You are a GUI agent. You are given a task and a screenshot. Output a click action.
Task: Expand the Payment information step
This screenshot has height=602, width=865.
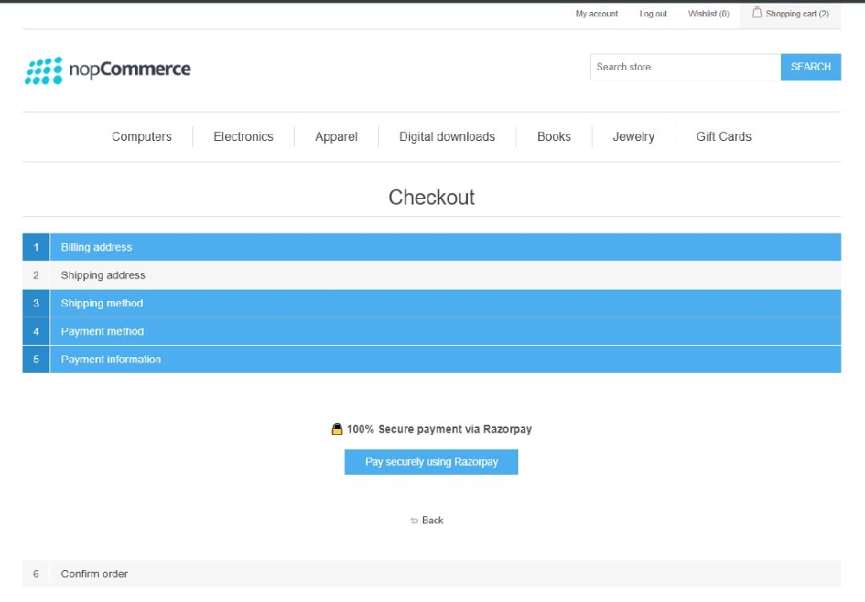(x=432, y=359)
